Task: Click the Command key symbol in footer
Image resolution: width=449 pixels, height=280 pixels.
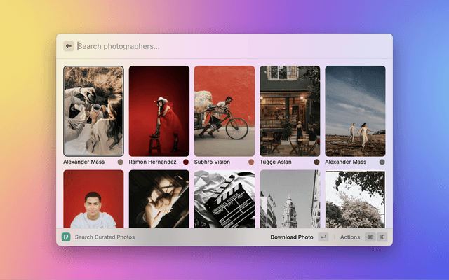Action: click(370, 237)
